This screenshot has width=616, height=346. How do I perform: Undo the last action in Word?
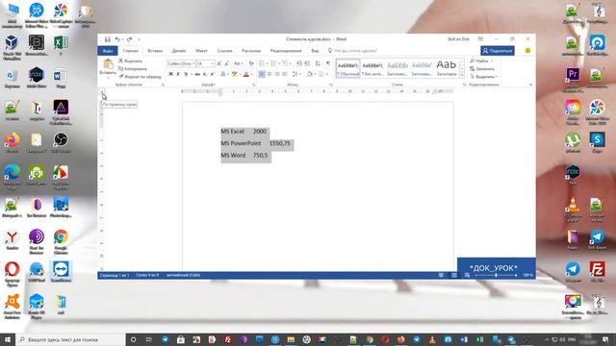[117, 39]
